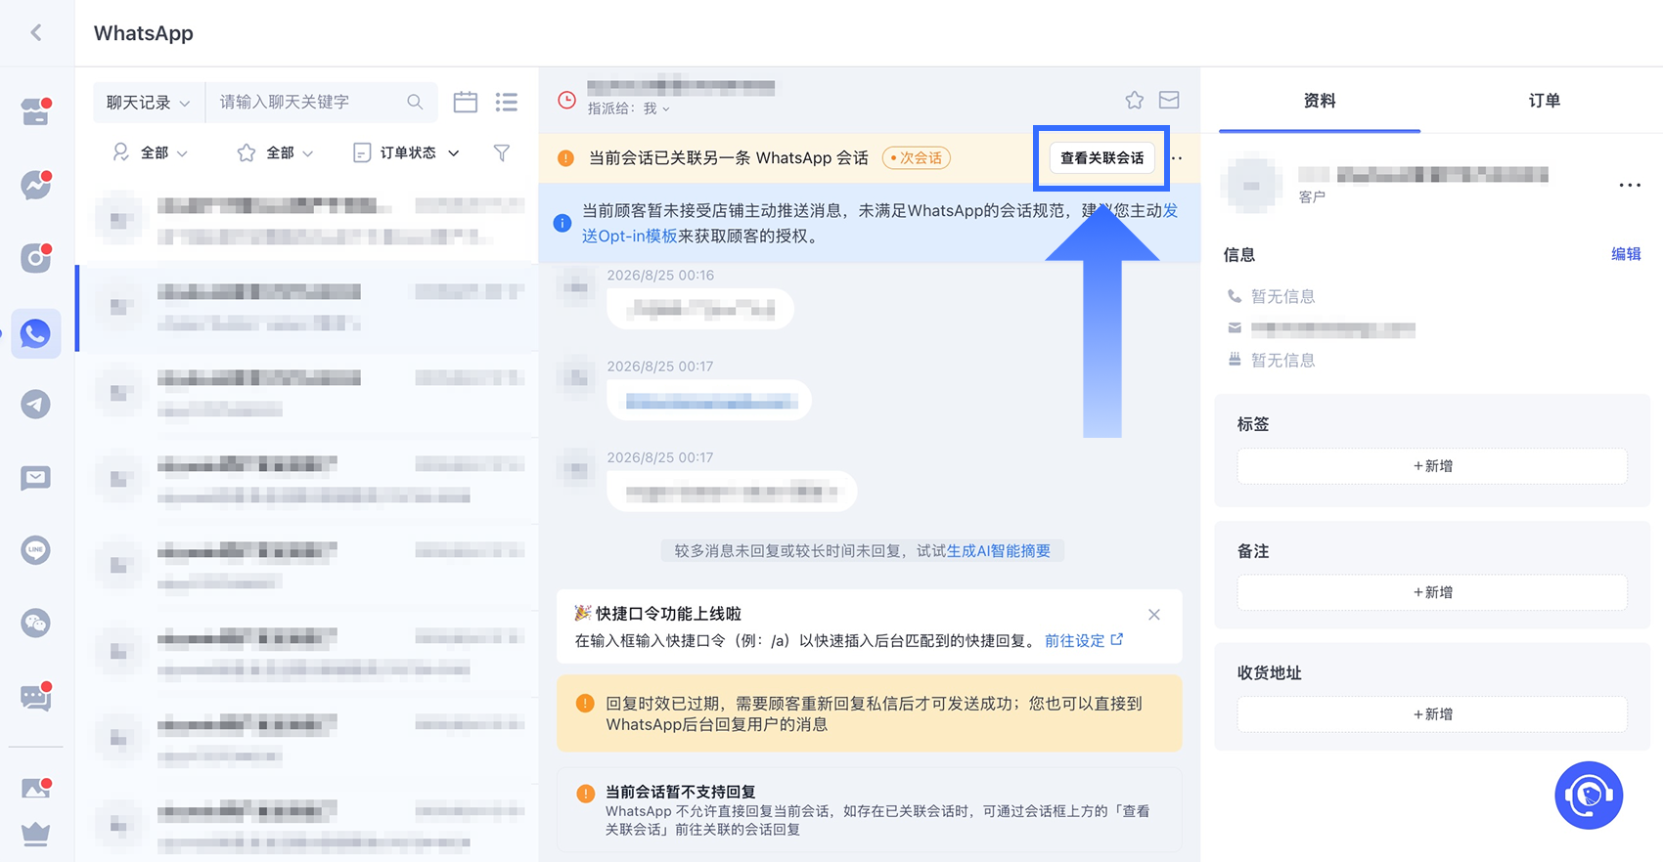Click the search magnifier icon
The image size is (1663, 862).
click(x=415, y=102)
